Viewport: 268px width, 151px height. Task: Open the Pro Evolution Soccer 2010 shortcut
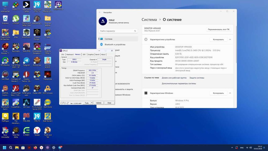coord(37,105)
